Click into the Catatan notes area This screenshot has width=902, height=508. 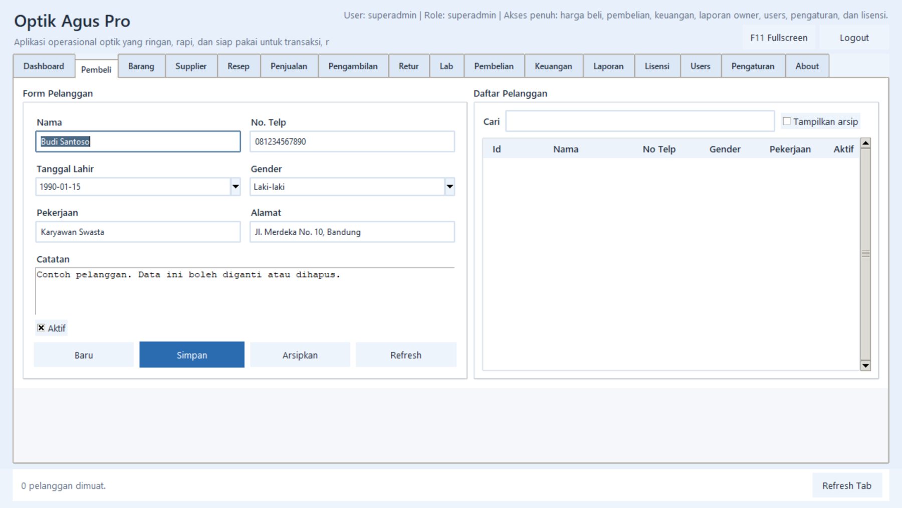pyautogui.click(x=245, y=293)
